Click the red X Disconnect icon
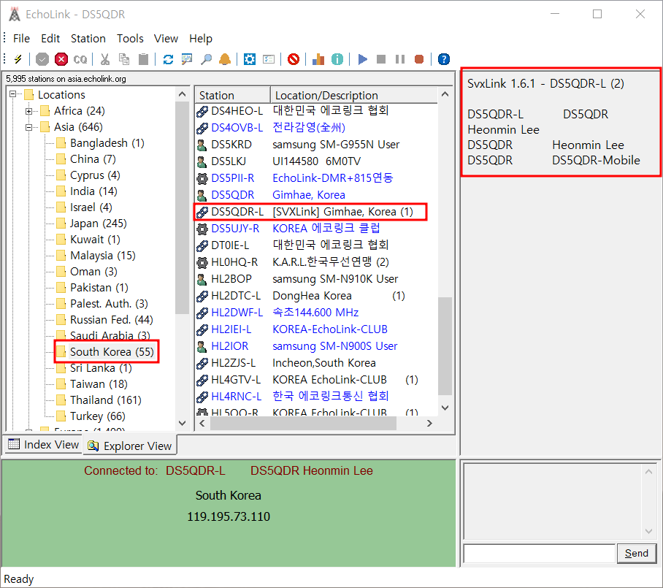 61,59
